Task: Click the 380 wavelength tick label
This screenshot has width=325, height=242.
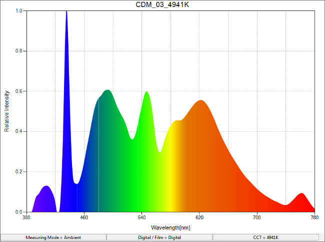Action: click(26, 218)
